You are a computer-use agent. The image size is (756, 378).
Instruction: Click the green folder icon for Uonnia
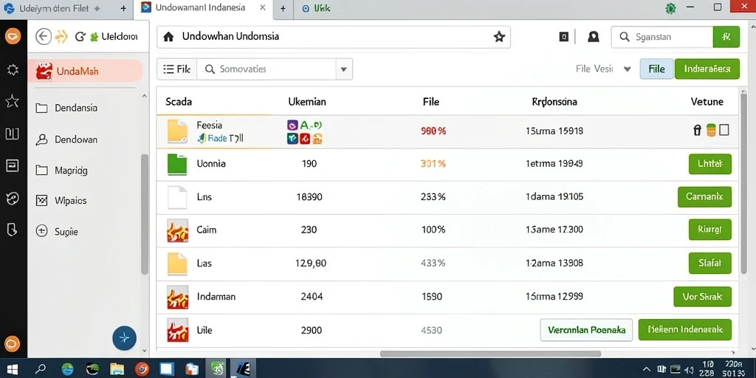click(x=176, y=164)
